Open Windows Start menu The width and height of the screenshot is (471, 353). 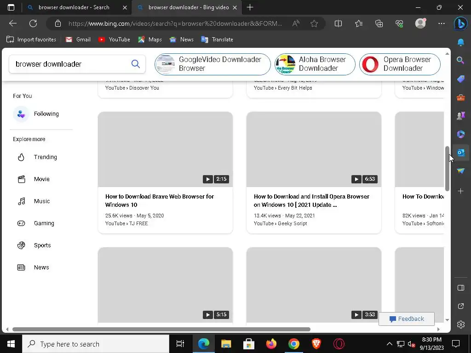11,344
